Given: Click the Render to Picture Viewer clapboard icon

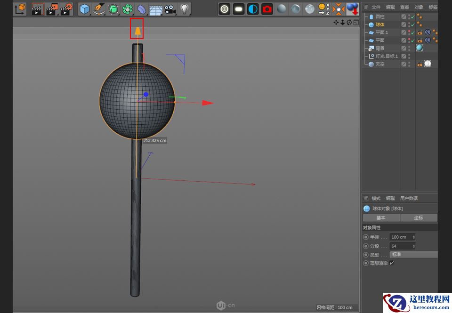Looking at the screenshot, I should [51, 8].
